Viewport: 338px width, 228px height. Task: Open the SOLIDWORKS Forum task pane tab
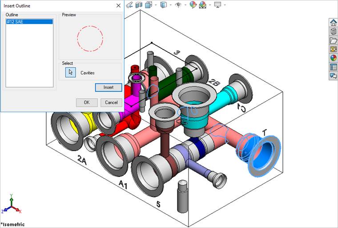333,76
